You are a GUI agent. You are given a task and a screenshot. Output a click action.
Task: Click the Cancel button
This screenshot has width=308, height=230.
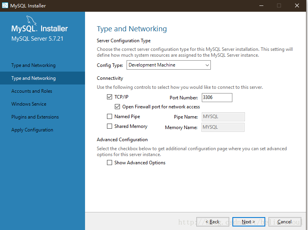pos(285,222)
